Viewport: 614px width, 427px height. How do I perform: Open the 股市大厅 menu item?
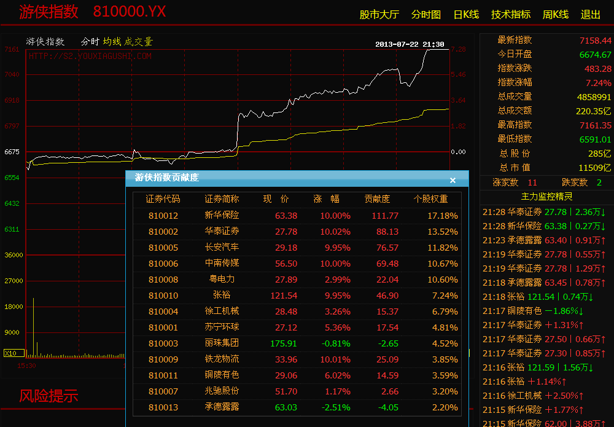point(379,15)
